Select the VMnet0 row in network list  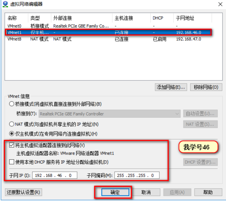[x=108, y=26]
